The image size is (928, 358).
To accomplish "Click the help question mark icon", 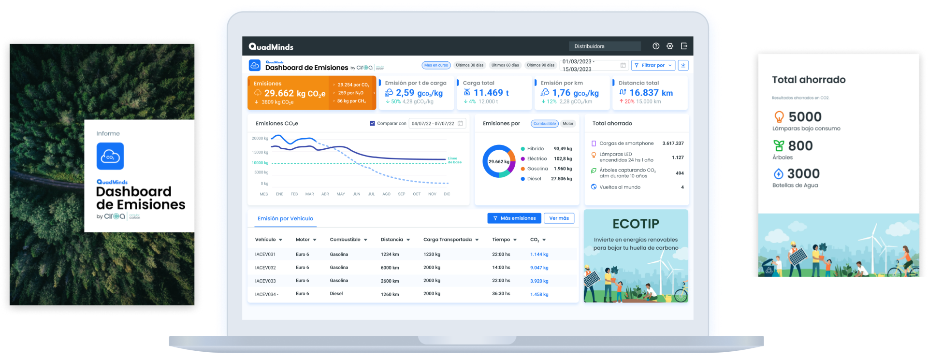I will coord(656,46).
